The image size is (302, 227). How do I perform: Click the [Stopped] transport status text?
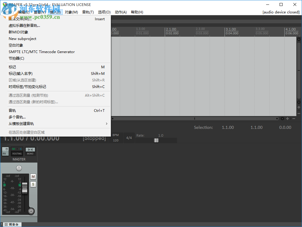94,138
